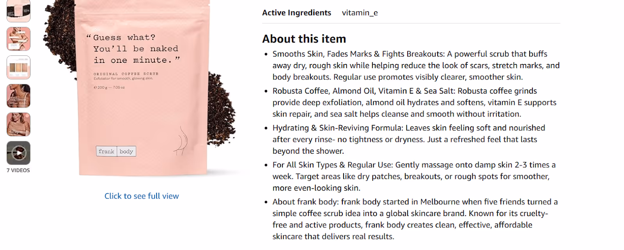View the swimwear model thumbnail
Image resolution: width=624 pixels, height=250 pixels.
(18, 39)
